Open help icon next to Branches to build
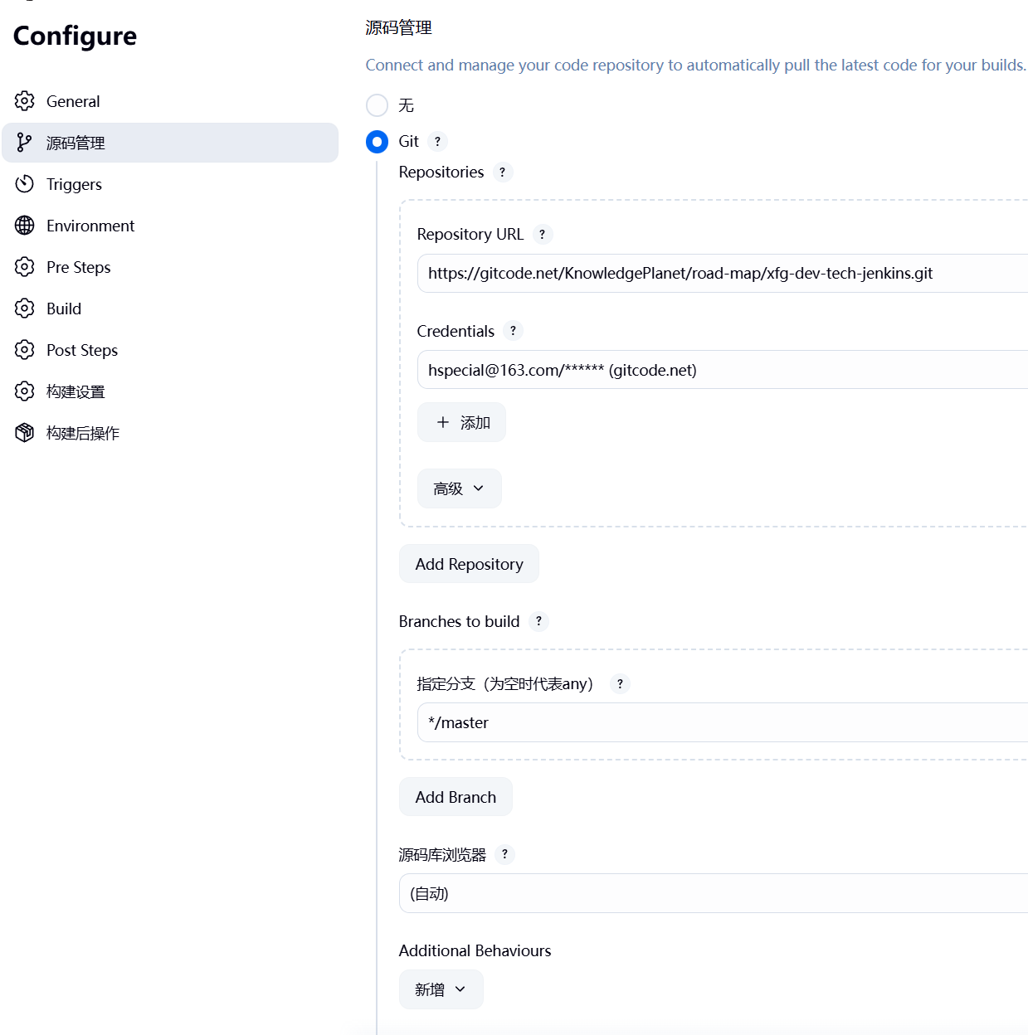This screenshot has height=1035, width=1028. (539, 621)
